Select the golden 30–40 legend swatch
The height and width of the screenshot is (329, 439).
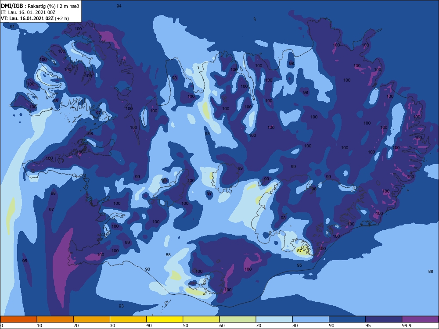[x=128, y=319]
